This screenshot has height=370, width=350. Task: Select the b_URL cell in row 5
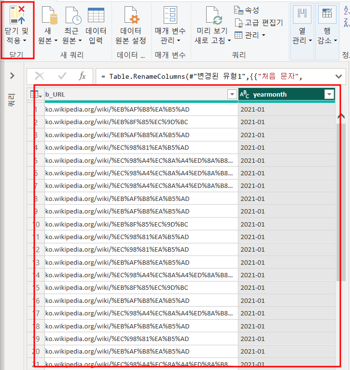tap(141, 160)
